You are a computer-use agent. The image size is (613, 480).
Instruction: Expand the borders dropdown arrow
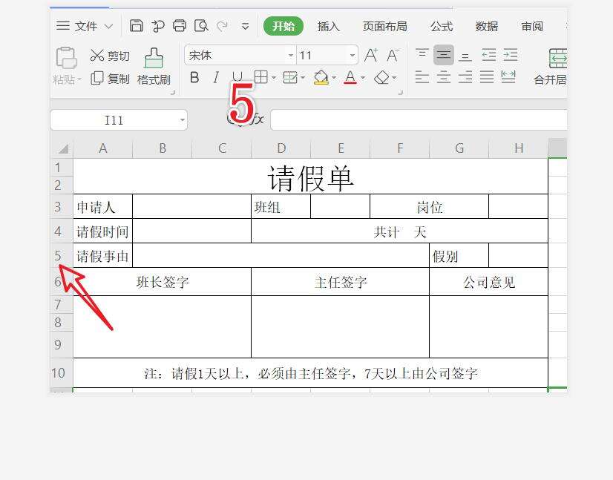[274, 78]
